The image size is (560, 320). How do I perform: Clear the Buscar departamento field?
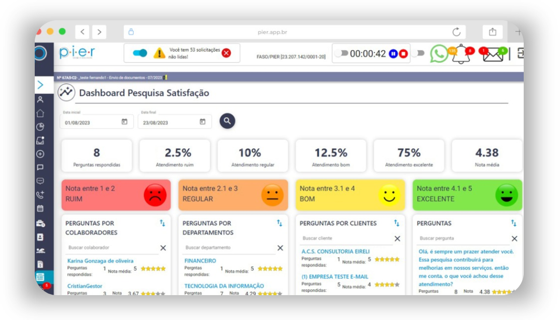click(281, 248)
